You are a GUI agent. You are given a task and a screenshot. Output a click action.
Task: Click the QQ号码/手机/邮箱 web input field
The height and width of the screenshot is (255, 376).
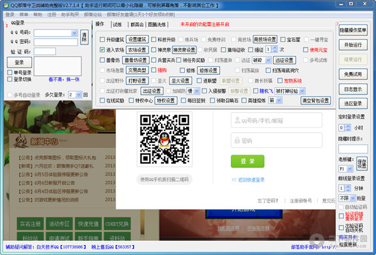(276, 120)
